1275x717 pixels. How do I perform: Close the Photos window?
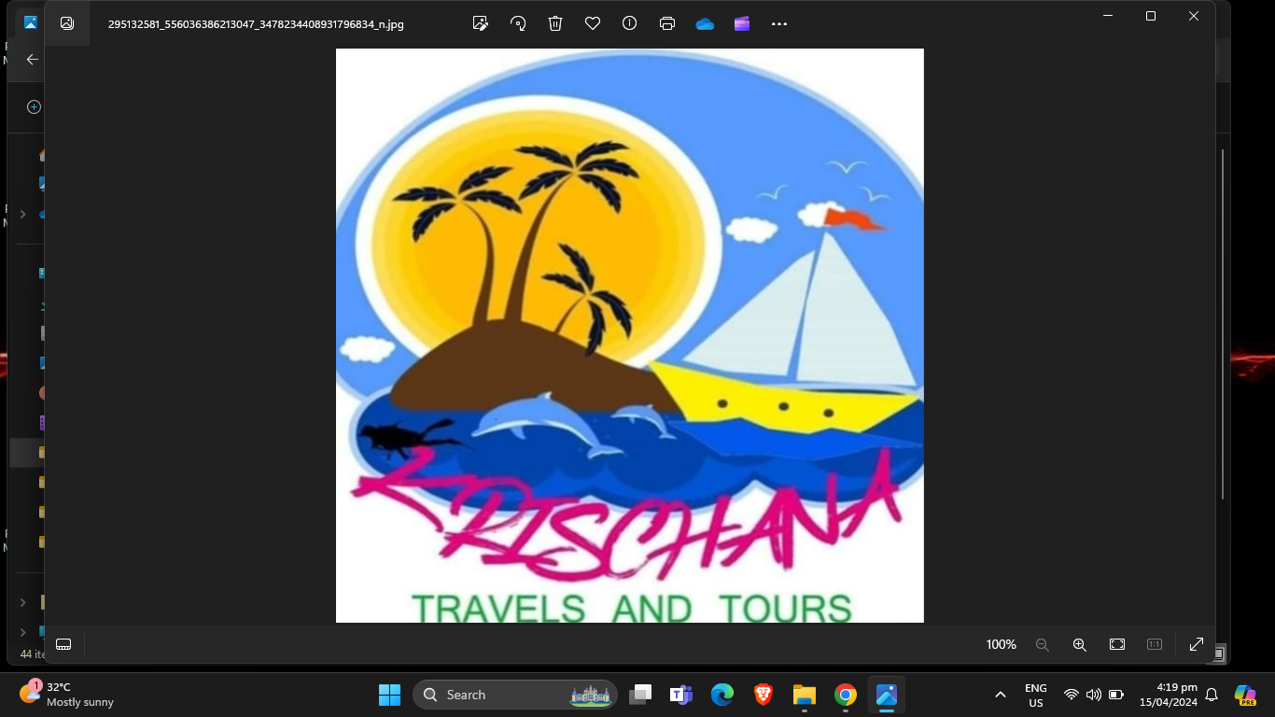(1194, 16)
